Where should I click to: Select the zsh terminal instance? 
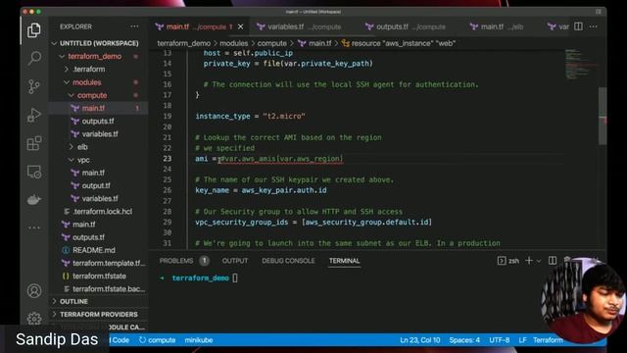[508, 261]
